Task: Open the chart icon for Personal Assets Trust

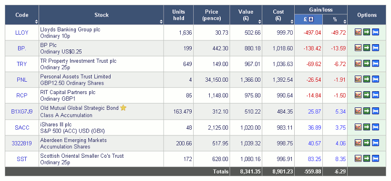Action: (358, 79)
